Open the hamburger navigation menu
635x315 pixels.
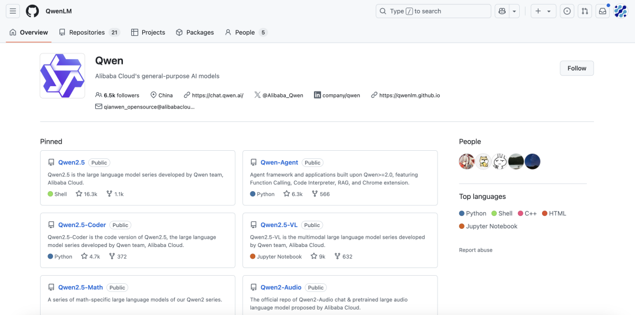coord(13,11)
